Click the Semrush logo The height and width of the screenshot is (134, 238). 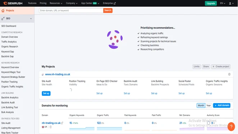click(13, 3)
